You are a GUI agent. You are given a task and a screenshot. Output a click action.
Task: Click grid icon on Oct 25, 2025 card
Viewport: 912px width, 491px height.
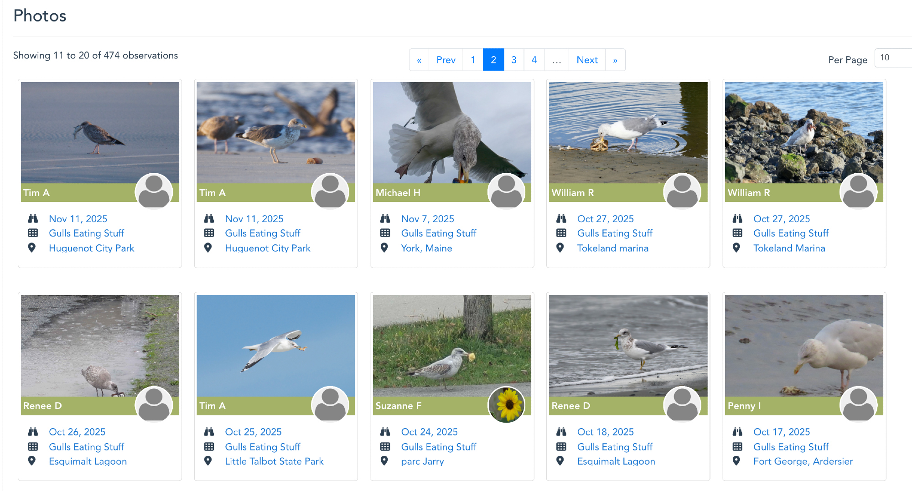209,447
